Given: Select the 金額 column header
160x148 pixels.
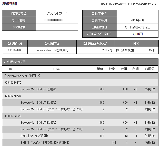Looking at the screenshot, I should click(x=124, y=69).
